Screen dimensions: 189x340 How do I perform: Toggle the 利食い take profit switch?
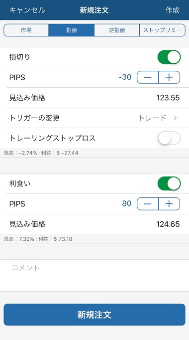(169, 183)
